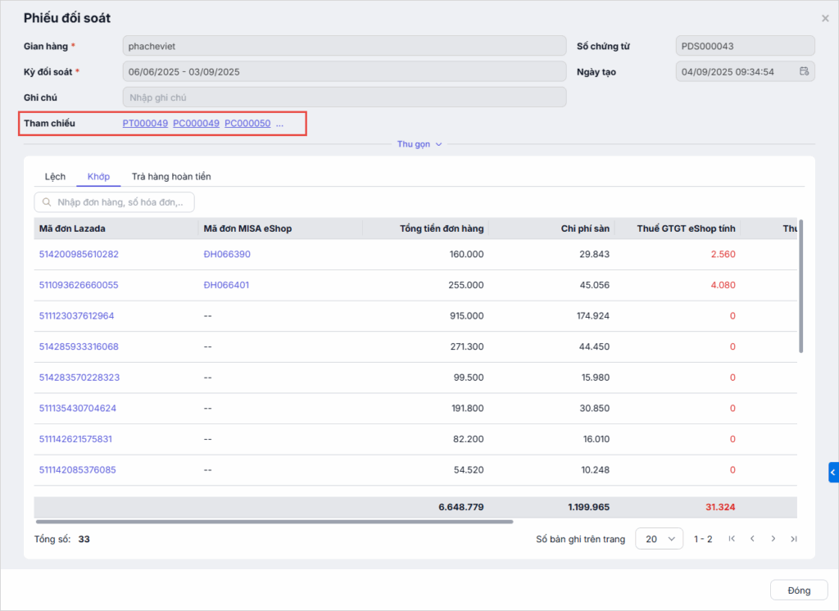Screen dimensions: 839x611
Task: Jump to the last page of records
Action: tap(793, 539)
